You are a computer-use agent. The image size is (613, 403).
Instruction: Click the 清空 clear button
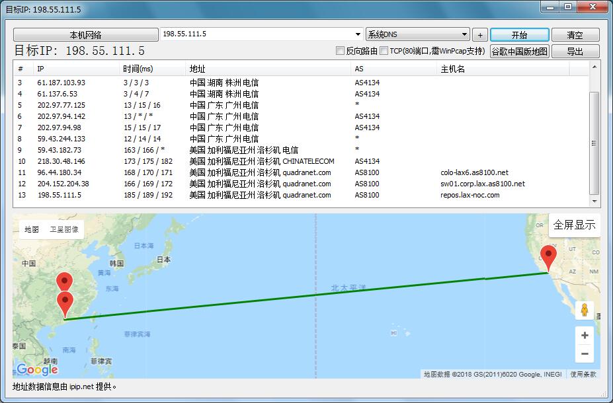click(x=575, y=35)
